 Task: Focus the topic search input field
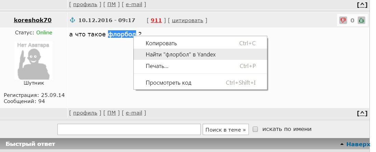point(129,129)
